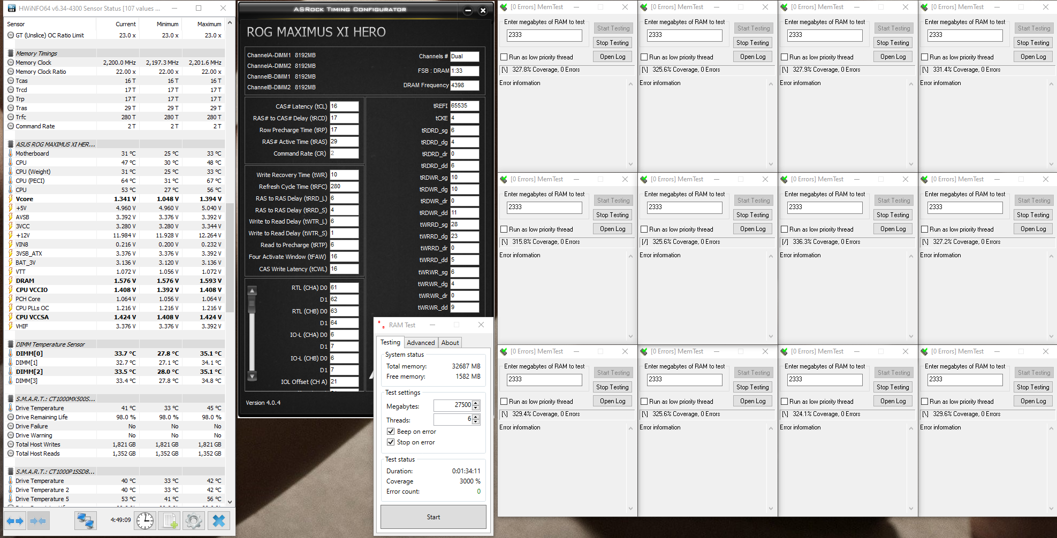Screen dimensions: 1057x538
Task: Enable low priority thread in 331.4% coverage MemTest
Action: pos(924,57)
